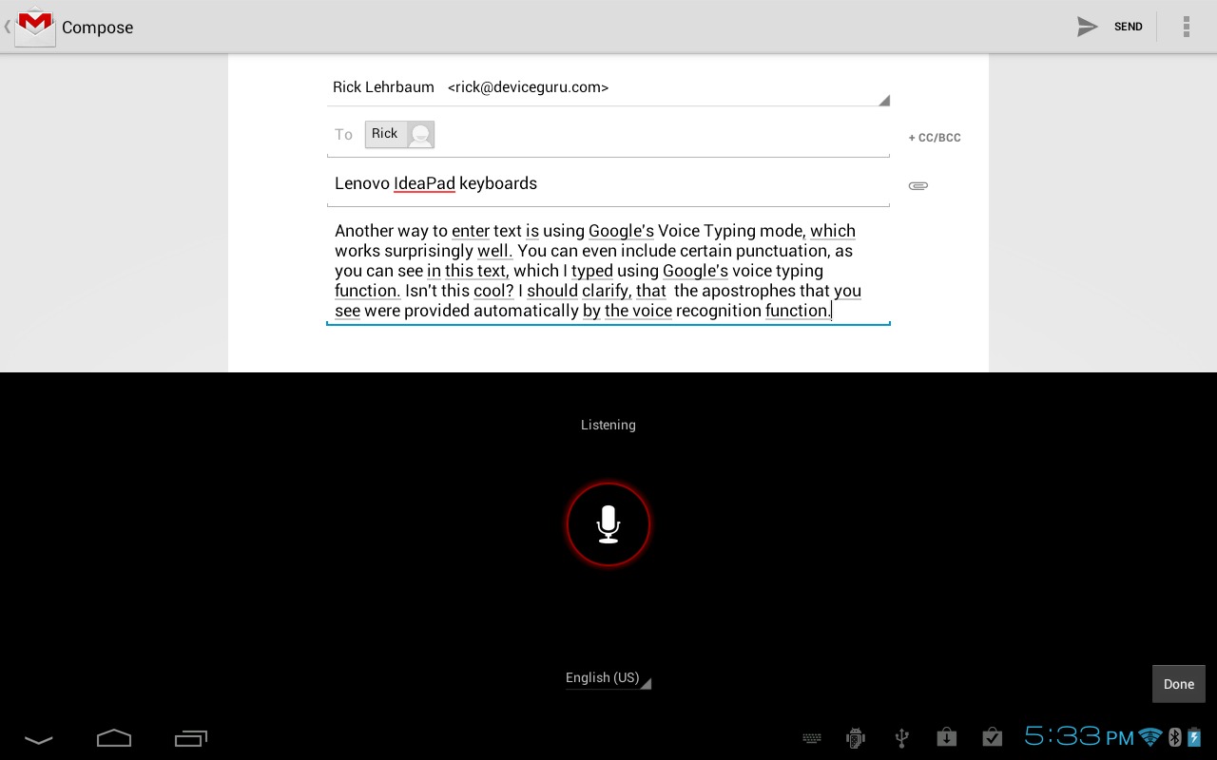This screenshot has width=1217, height=760.
Task: Open the recent apps switcher
Action: 191,738
